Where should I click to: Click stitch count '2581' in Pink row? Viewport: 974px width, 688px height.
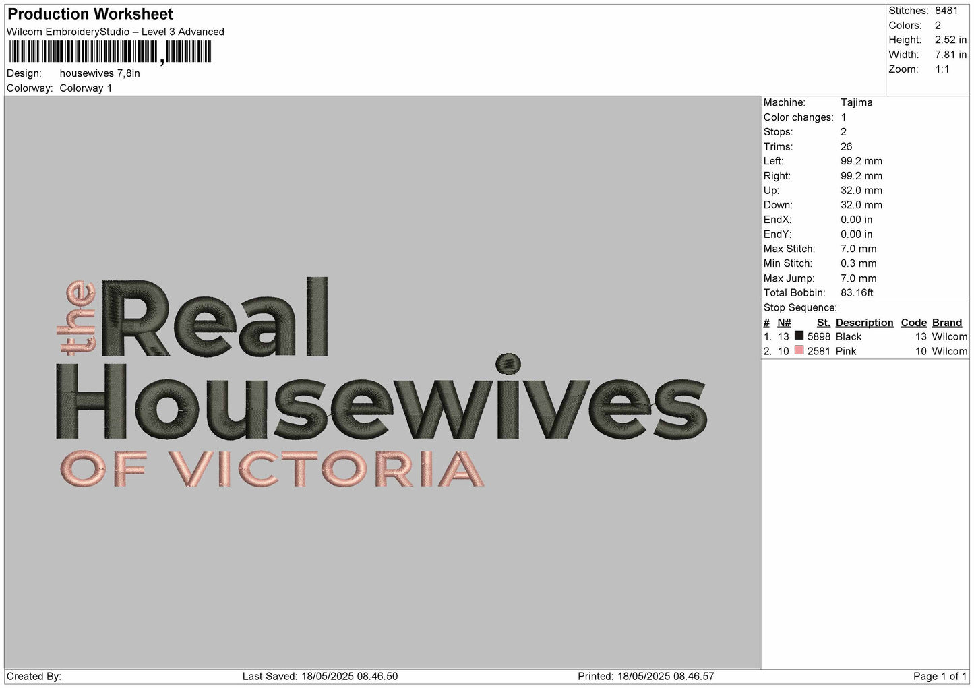(x=819, y=352)
